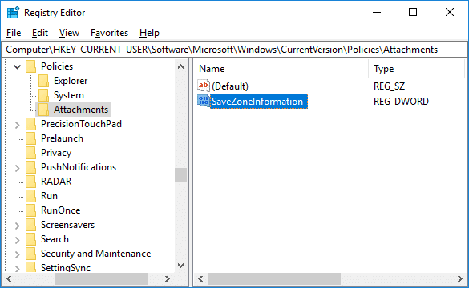Open the File menu
469x288 pixels.
pyautogui.click(x=14, y=33)
